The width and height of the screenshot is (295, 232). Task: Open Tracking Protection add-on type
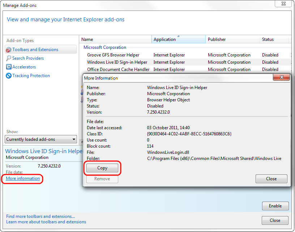pos(31,76)
